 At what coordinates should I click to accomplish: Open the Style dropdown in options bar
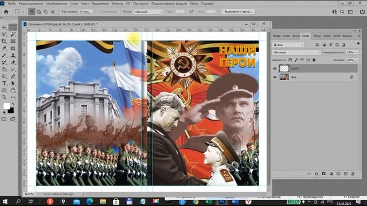[148, 11]
